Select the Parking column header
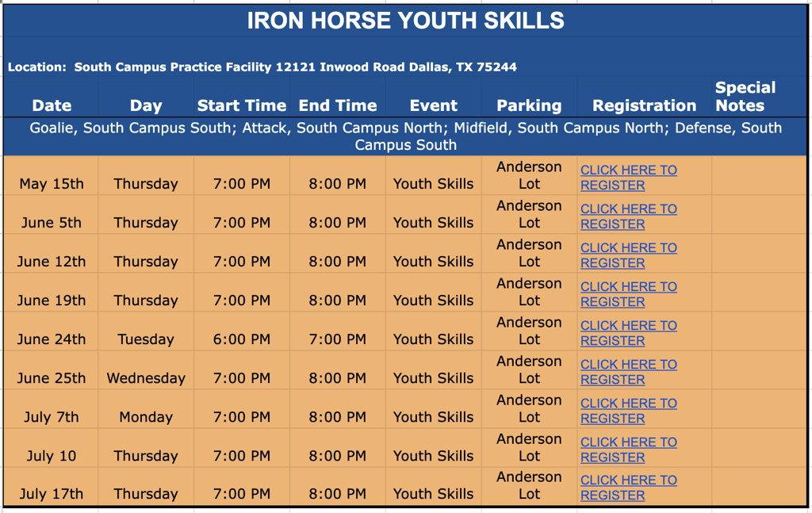 [529, 105]
